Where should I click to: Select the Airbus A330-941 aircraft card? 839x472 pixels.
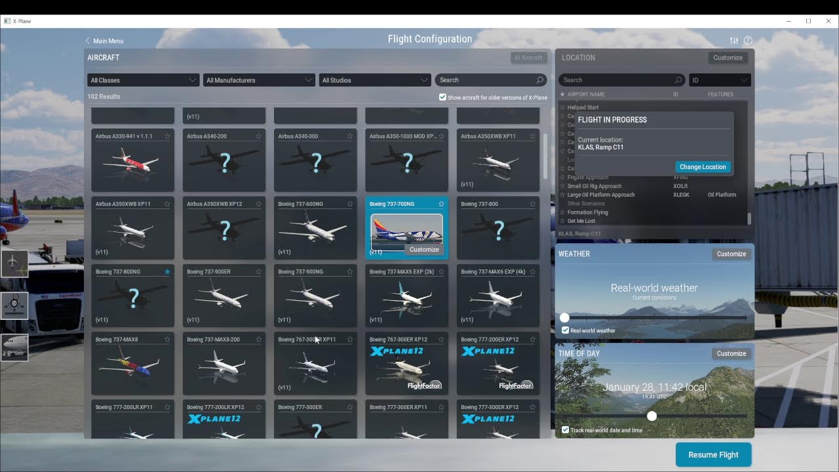click(x=133, y=161)
